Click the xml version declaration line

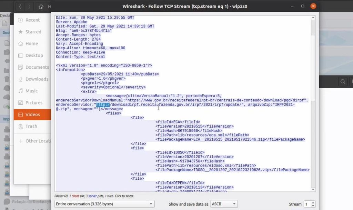click(x=104, y=66)
